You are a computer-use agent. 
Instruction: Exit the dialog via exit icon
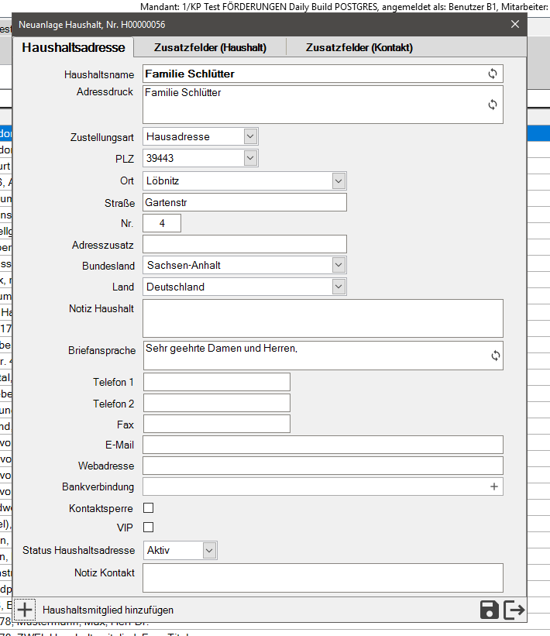coord(514,610)
